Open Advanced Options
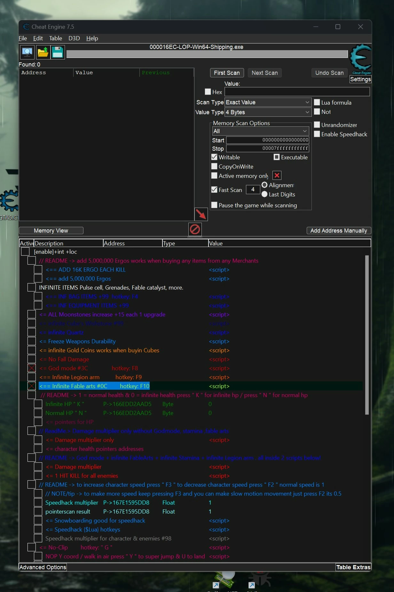Viewport: 394px width, 592px height. 43,567
